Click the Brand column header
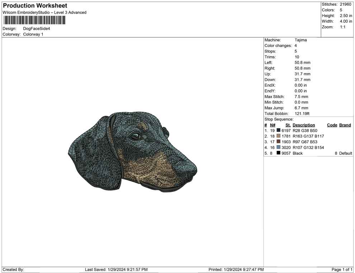Screen dimensions: 355x273 tap(345, 125)
